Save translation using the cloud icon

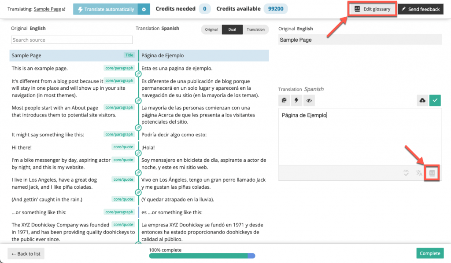(x=422, y=100)
